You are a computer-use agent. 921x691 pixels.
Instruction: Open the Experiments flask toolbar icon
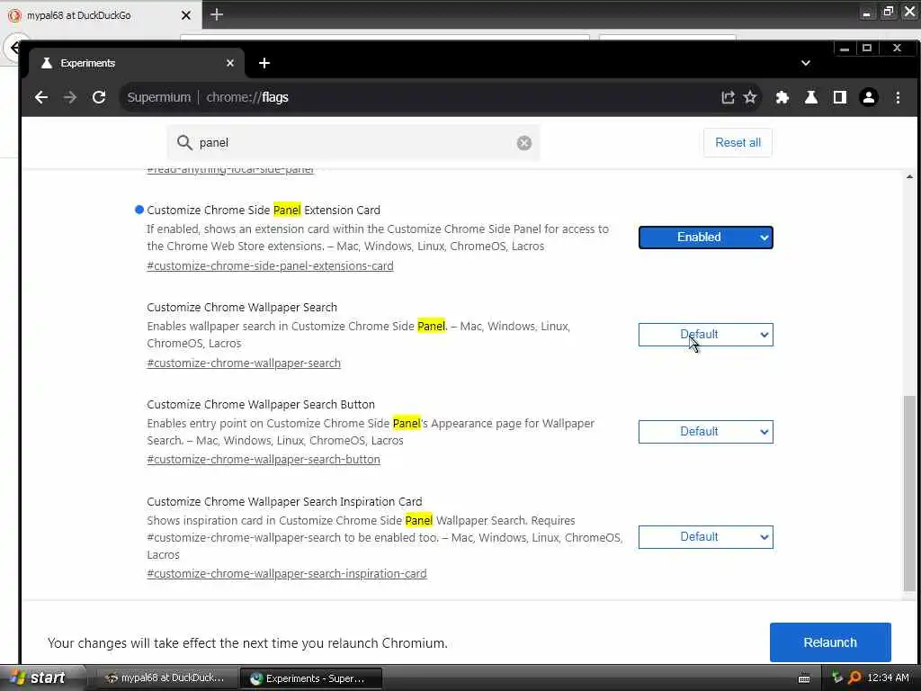[x=811, y=97]
